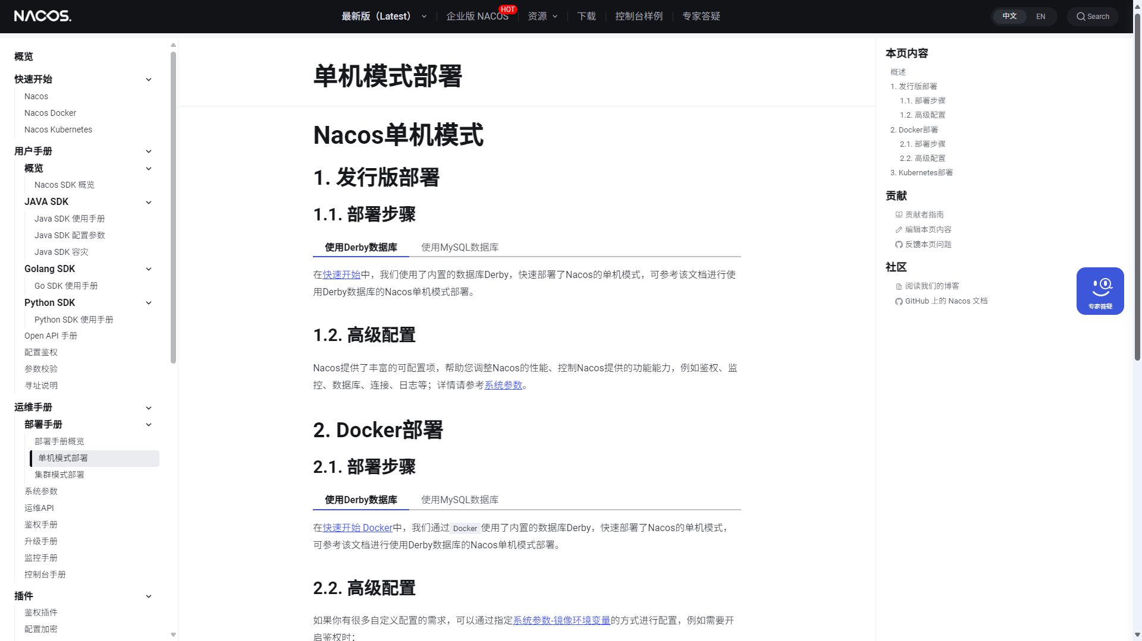Open Java SDK 配置参数 page
1142x641 pixels.
point(70,235)
